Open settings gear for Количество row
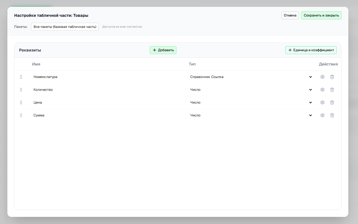 322,90
